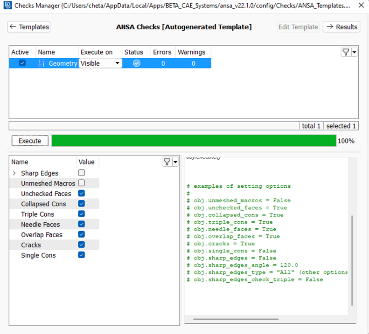Screen dimensions: 369x334
Task: Open the checks list filter dropdown arrow
Action: pyautogui.click(x=354, y=52)
